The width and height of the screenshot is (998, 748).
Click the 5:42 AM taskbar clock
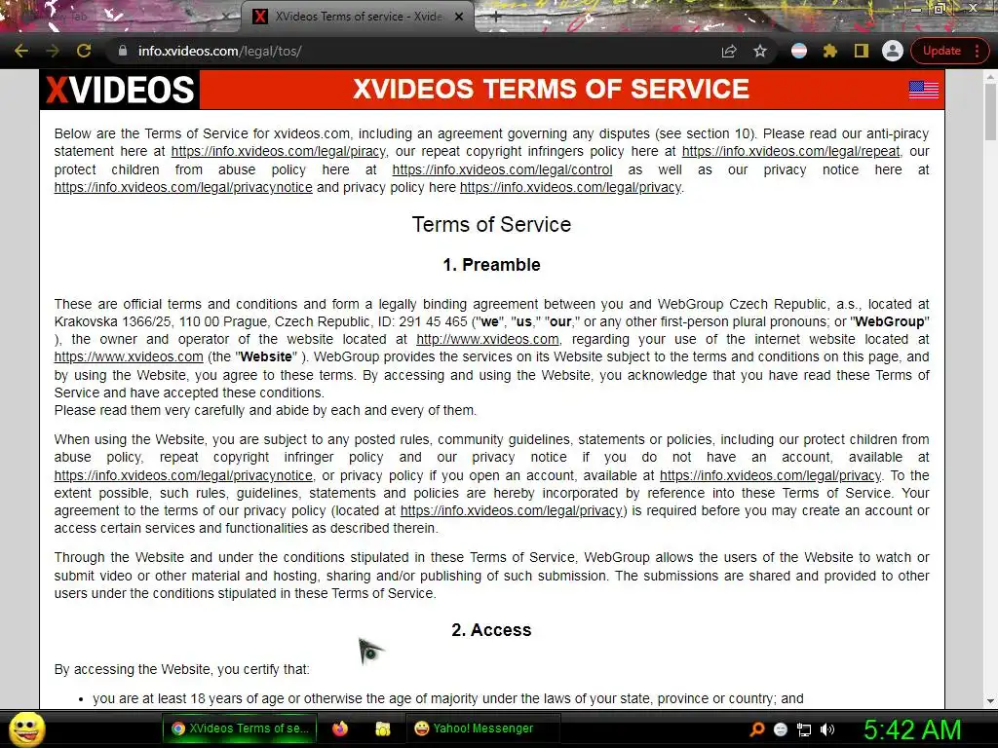[x=912, y=729]
